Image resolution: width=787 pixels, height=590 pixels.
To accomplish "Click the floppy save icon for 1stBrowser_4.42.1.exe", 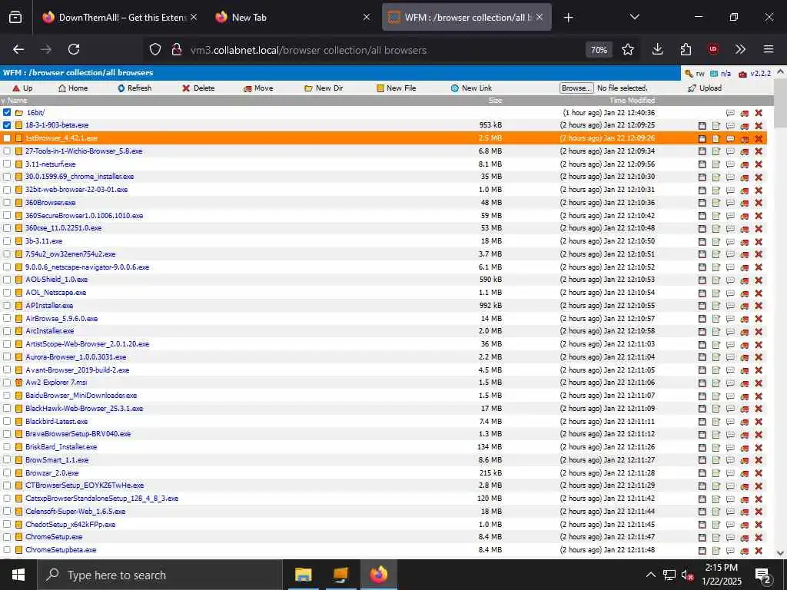I will tap(702, 138).
